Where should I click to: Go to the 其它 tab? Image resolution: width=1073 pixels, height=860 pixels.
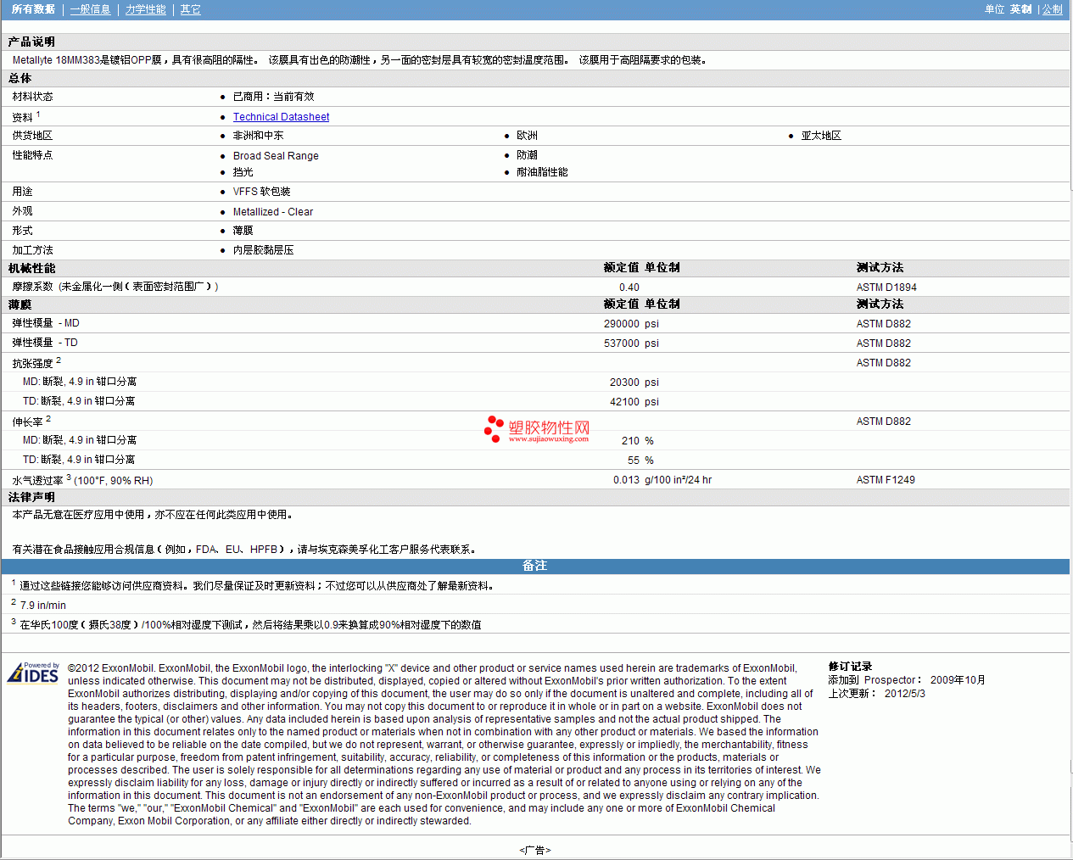coord(190,9)
